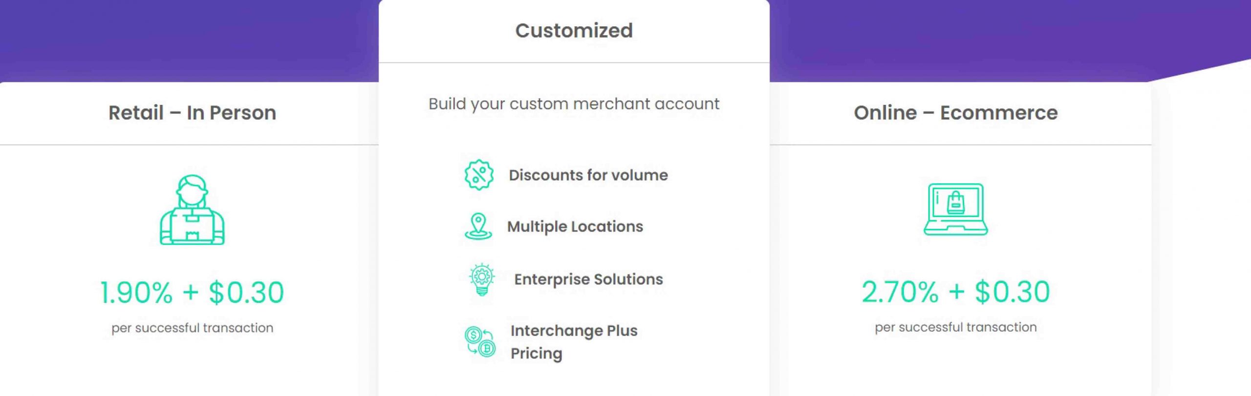Click the Multiple Locations label
Viewport: 1251px width, 396px height.
click(575, 226)
